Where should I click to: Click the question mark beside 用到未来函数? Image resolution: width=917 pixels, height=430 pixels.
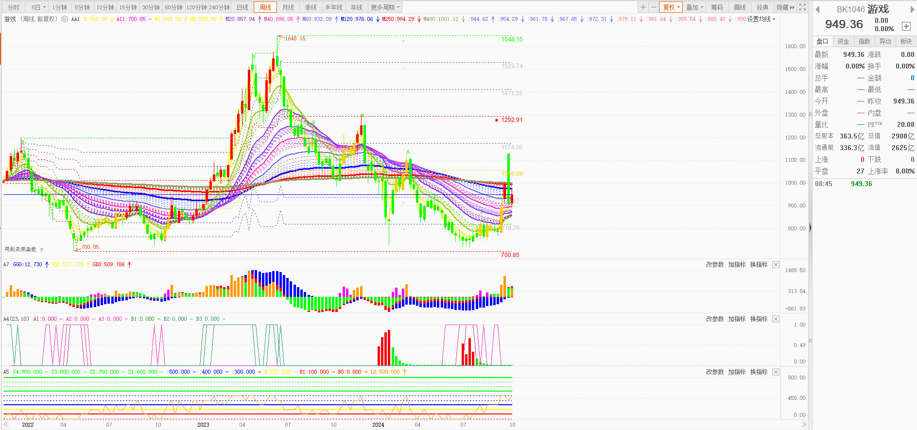tap(42, 250)
